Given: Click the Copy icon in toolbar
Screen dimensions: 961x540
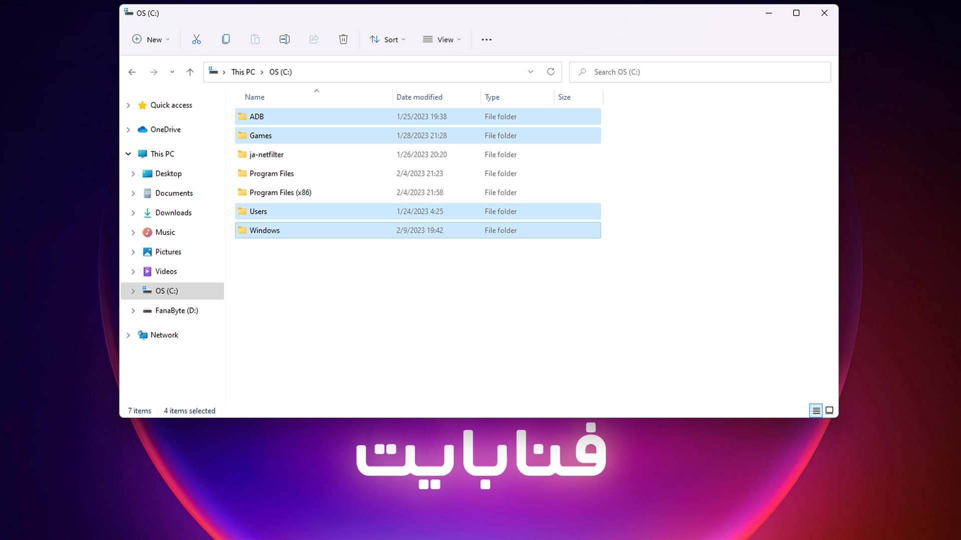Looking at the screenshot, I should [226, 39].
